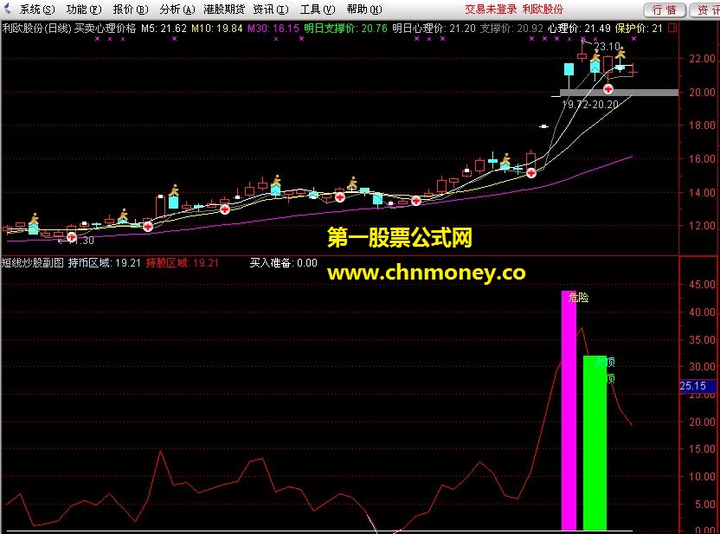Open the 系统(S) menu

36,10
